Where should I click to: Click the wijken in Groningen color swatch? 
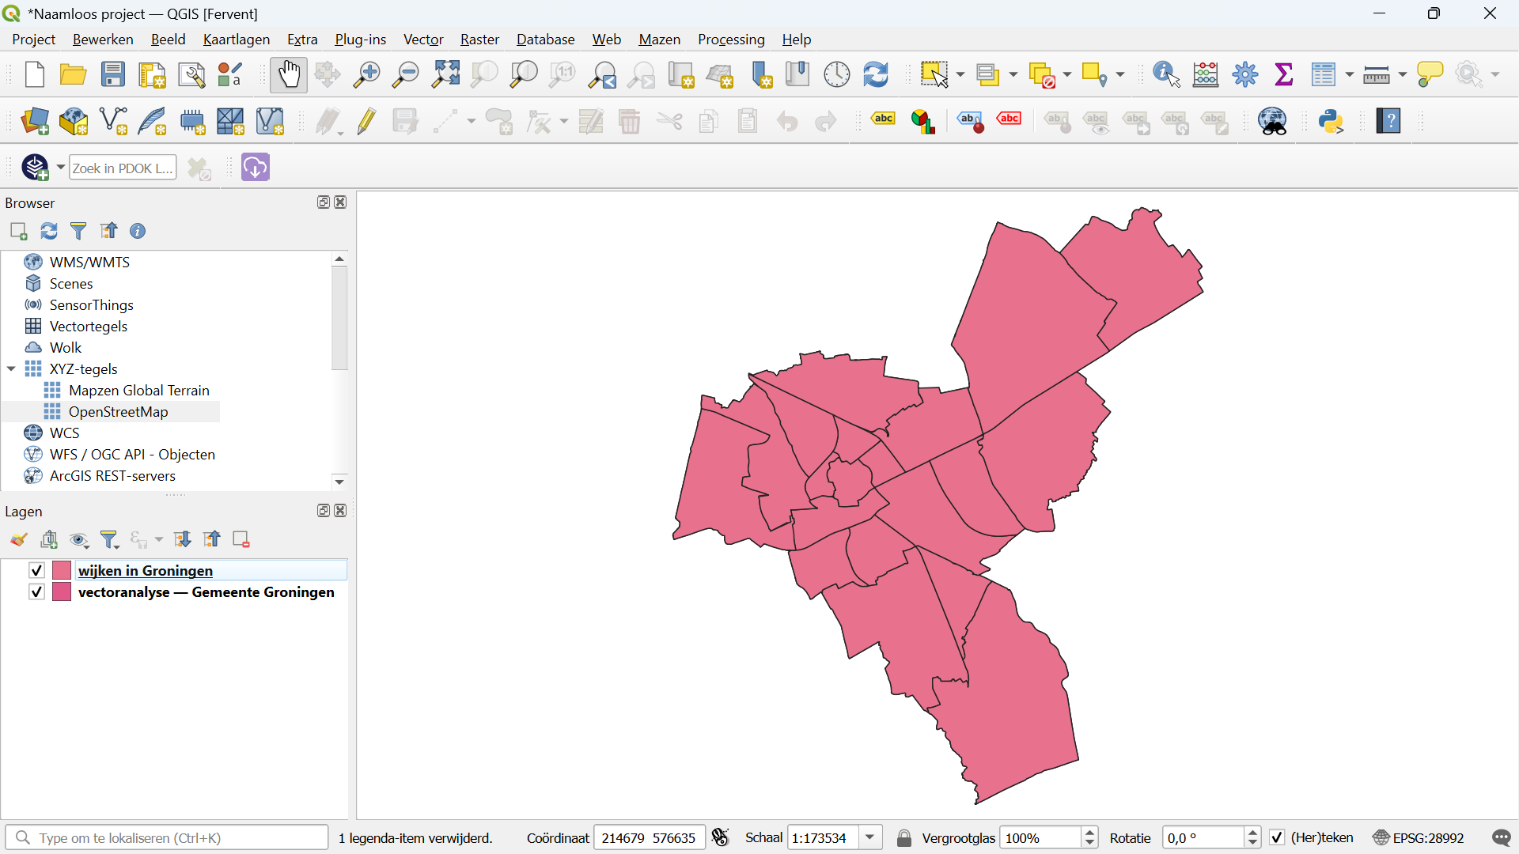point(62,570)
